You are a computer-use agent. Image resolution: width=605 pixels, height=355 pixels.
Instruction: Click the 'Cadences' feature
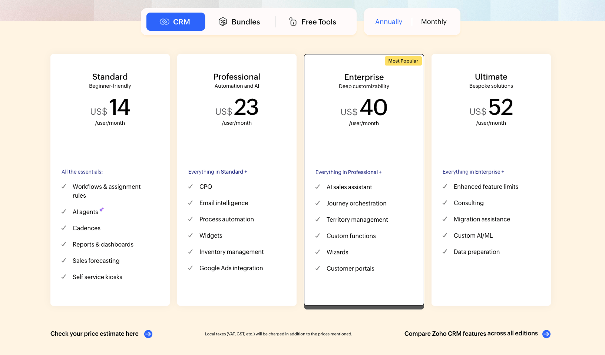pyautogui.click(x=86, y=228)
